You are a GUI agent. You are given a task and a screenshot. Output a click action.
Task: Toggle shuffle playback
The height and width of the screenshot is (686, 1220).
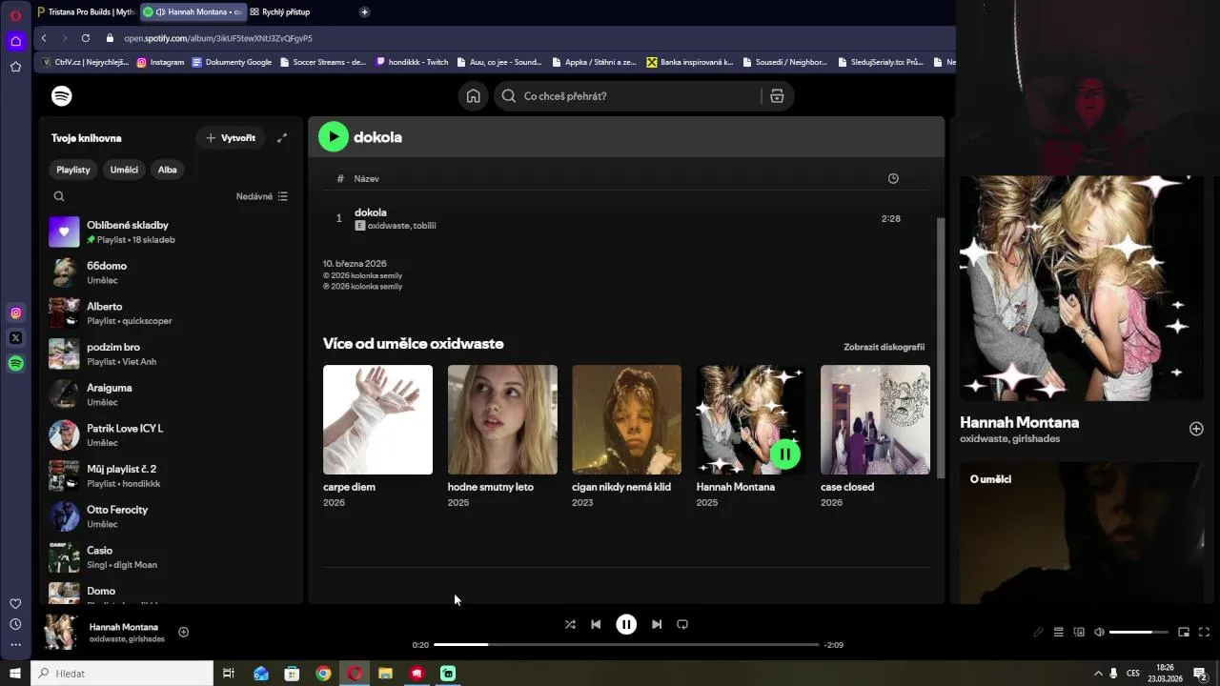point(570,625)
